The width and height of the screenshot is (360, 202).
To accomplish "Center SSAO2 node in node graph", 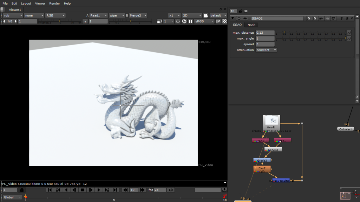I will coord(239,18).
